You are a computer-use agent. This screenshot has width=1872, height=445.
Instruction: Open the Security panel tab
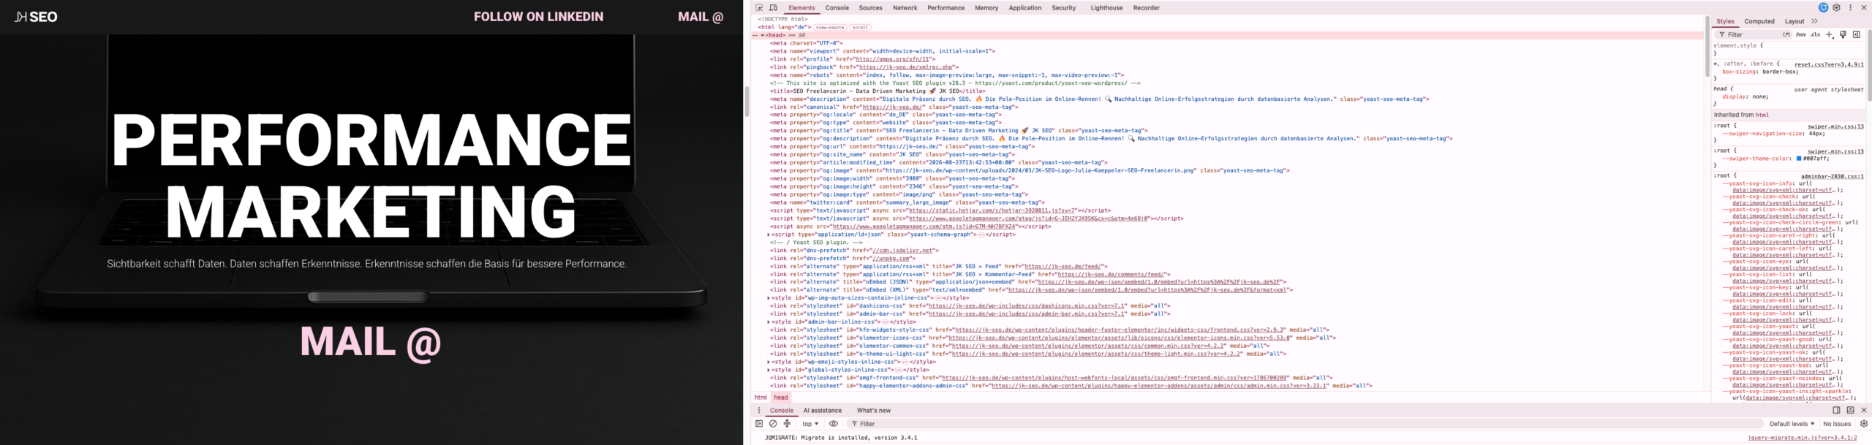(x=1064, y=8)
